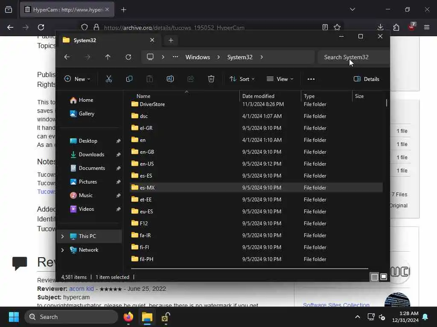
Task: Click the Firefox URL address field
Action: click(212, 27)
